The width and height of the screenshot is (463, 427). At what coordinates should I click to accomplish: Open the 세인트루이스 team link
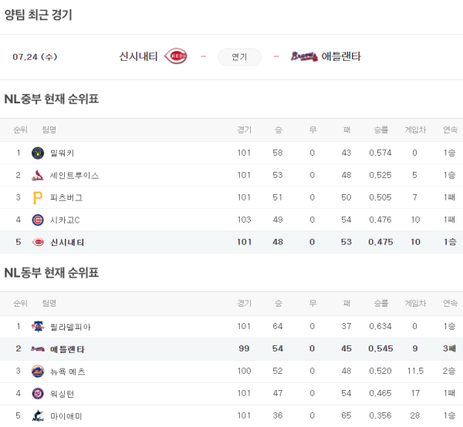click(74, 175)
